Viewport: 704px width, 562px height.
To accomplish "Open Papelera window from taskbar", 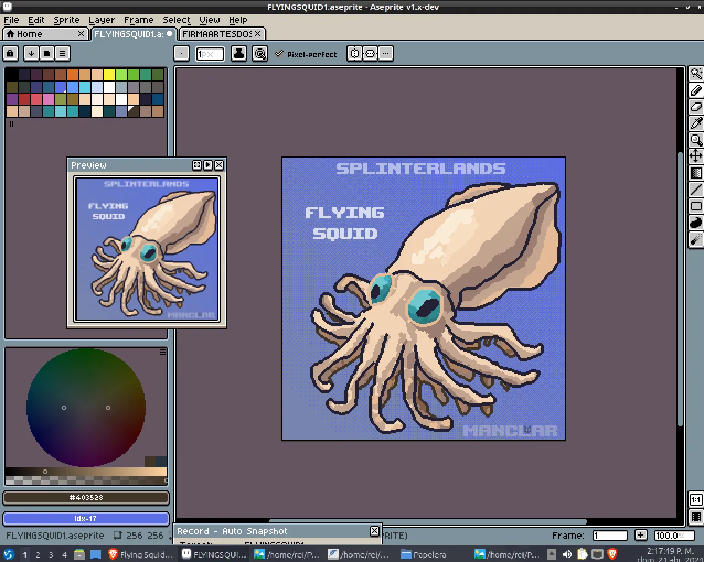I will [x=424, y=555].
